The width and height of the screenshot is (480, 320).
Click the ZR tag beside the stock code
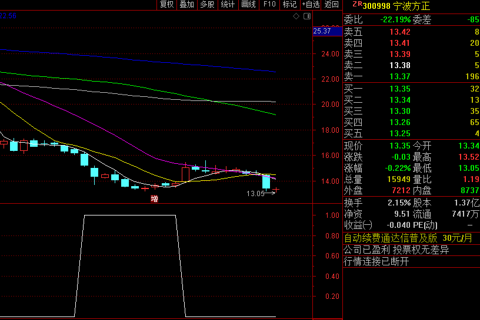click(357, 4)
